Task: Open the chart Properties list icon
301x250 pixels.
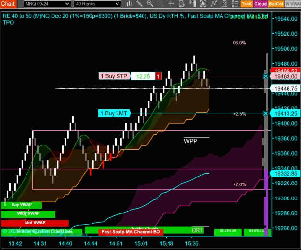Action: click(x=235, y=4)
